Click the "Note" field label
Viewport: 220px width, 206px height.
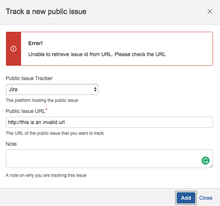pyautogui.click(x=11, y=144)
